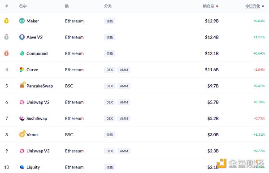The image size is (269, 173).
Task: Click the gold rank-one medal icon
Action: [x=6, y=21]
